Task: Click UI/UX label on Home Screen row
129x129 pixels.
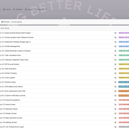Action: [124, 105]
